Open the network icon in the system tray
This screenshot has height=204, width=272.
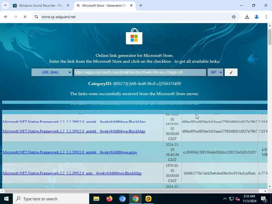click(x=231, y=199)
